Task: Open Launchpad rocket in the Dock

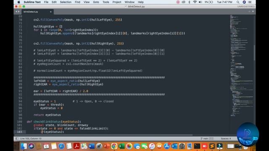Action: (x=99, y=146)
